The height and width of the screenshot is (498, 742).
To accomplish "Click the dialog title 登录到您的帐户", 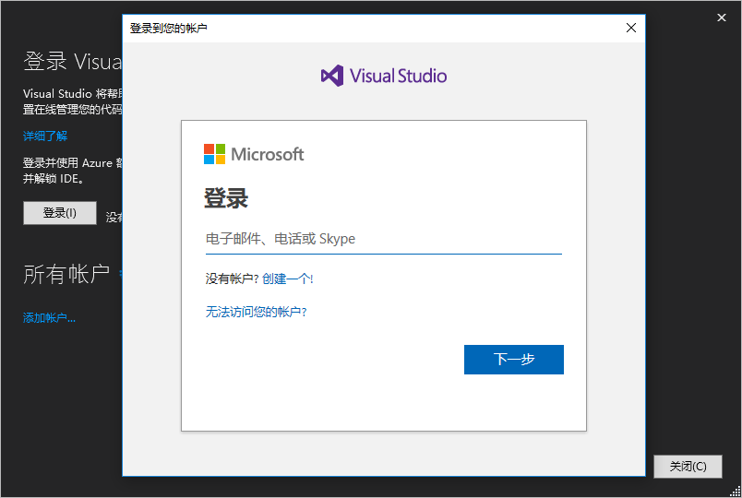I will click(x=169, y=29).
